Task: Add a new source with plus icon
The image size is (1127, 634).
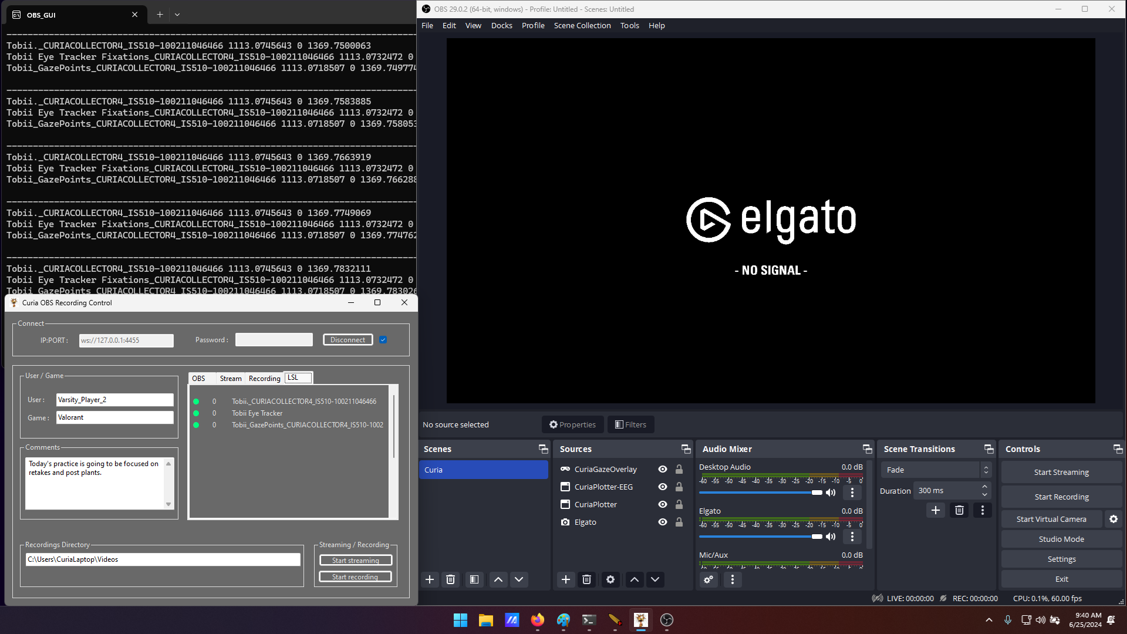Action: 565,579
